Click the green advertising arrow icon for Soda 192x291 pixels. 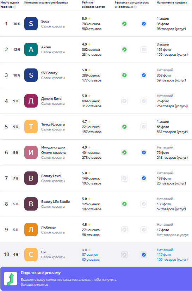(x=125, y=24)
